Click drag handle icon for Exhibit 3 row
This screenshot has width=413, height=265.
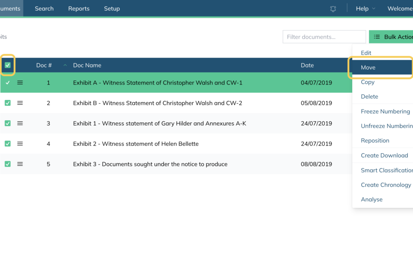[x=20, y=164]
